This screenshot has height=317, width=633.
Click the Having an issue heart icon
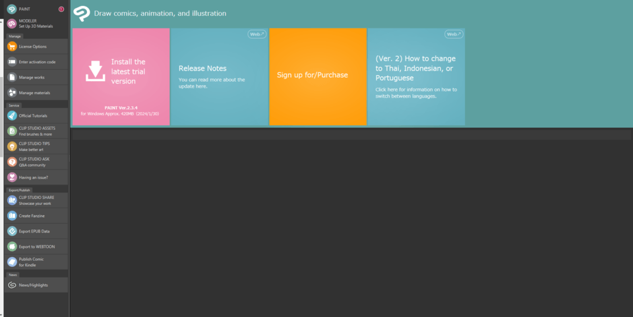point(12,177)
